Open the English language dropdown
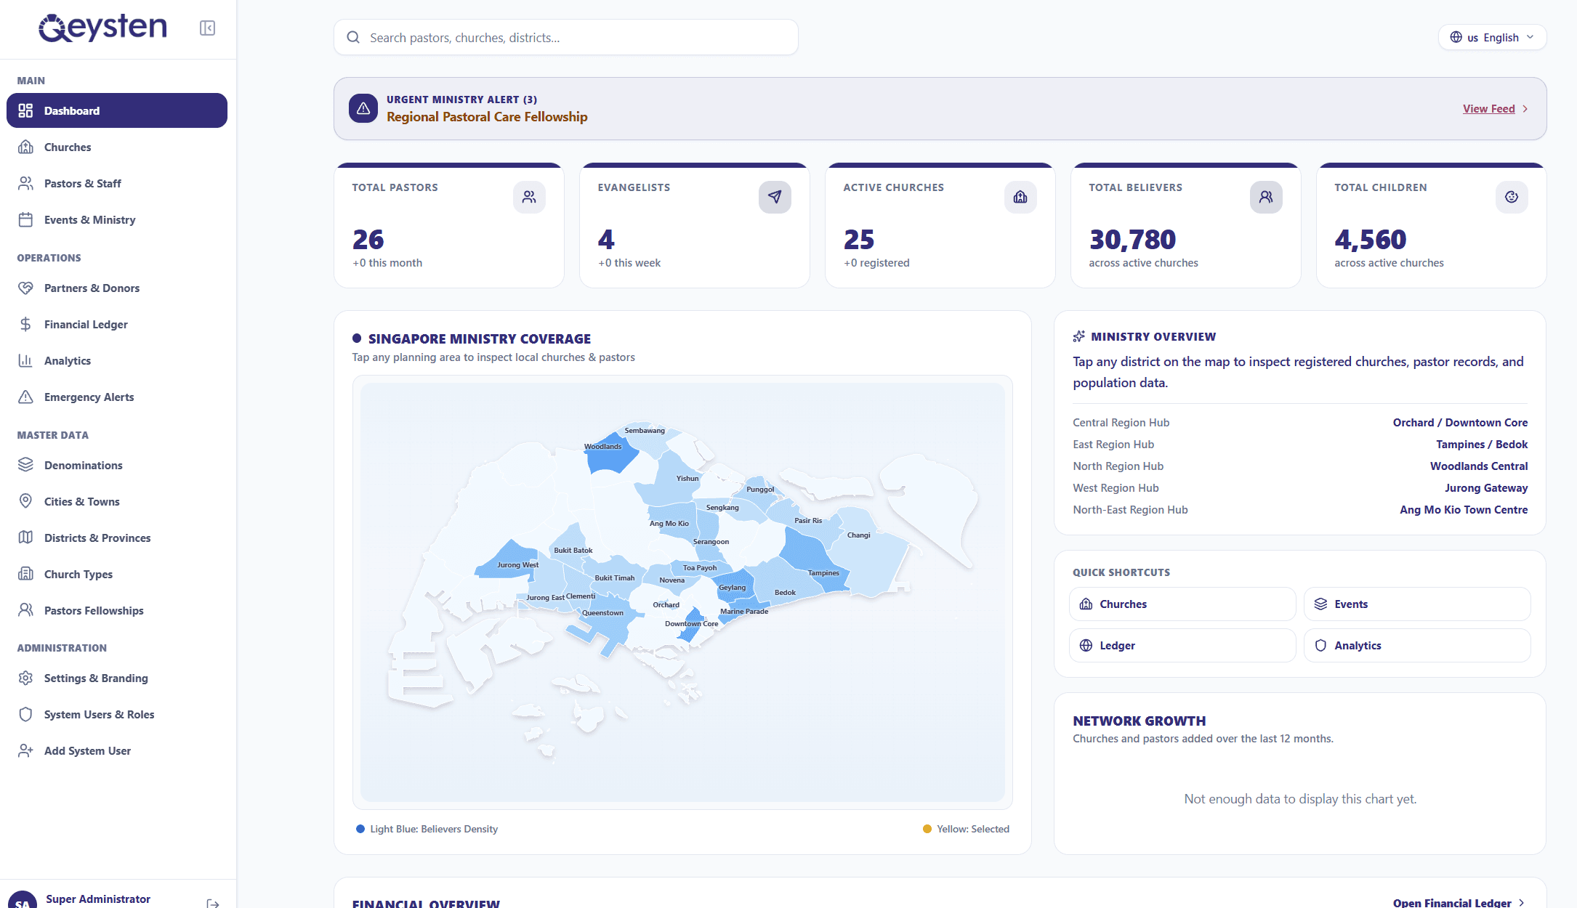The image size is (1577, 908). tap(1492, 37)
